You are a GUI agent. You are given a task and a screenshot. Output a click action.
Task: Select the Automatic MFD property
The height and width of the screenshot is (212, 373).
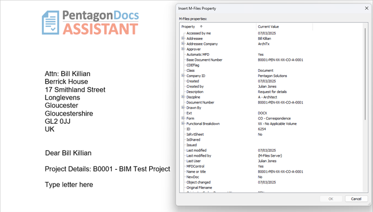tap(198, 54)
